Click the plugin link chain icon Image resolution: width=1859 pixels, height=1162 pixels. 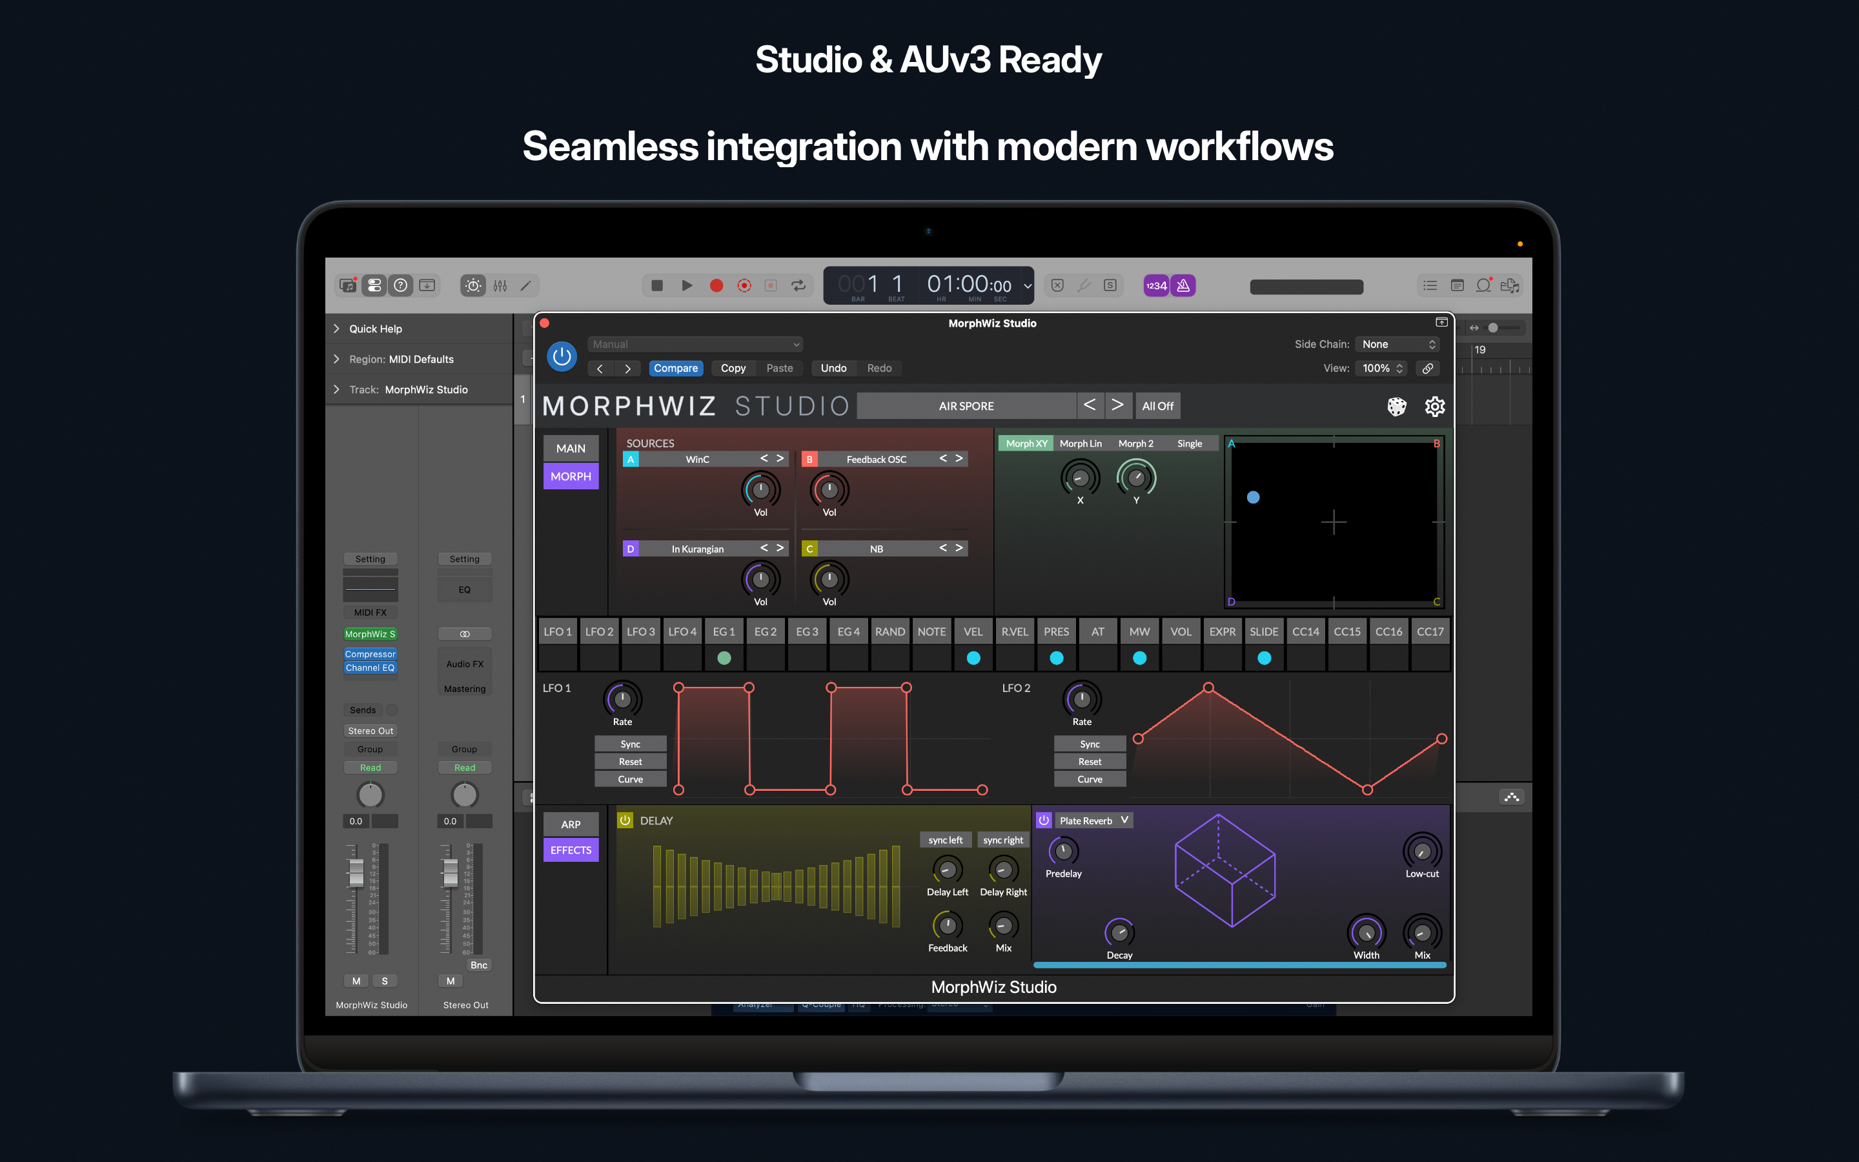point(1427,368)
